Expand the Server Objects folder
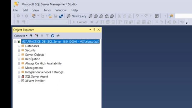 (19, 55)
